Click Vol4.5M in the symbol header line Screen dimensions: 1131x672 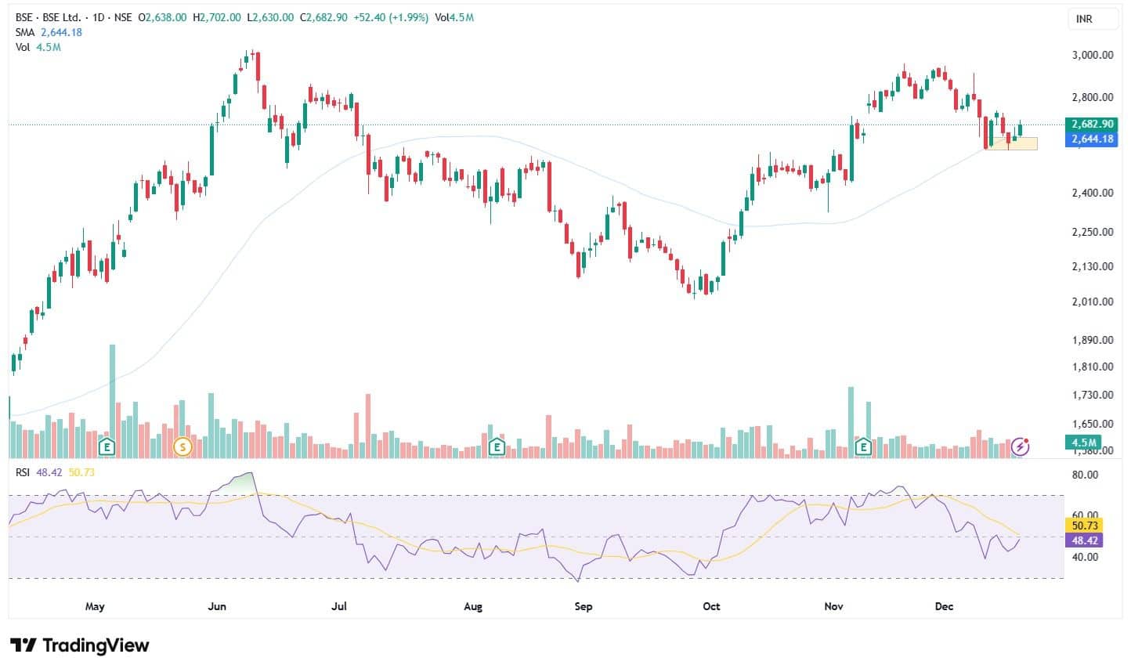pyautogui.click(x=454, y=17)
